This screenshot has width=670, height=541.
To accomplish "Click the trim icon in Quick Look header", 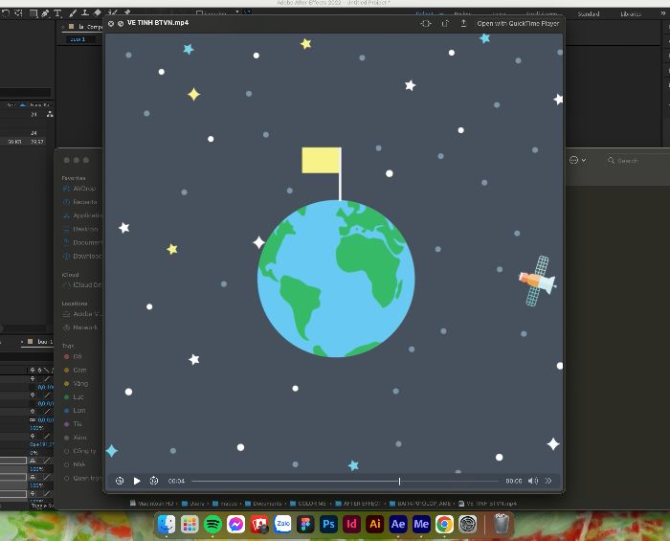I will tap(426, 24).
